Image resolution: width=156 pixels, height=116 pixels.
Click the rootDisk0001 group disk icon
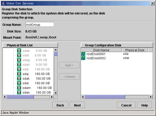pos(83,54)
